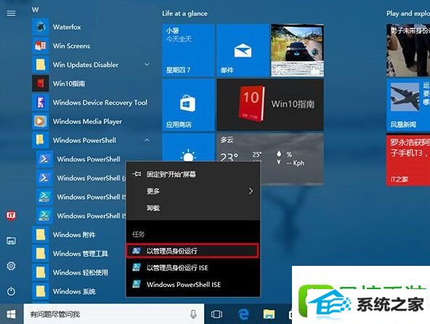Open File Explorer from the taskbar
The image size is (430, 324).
click(269, 315)
